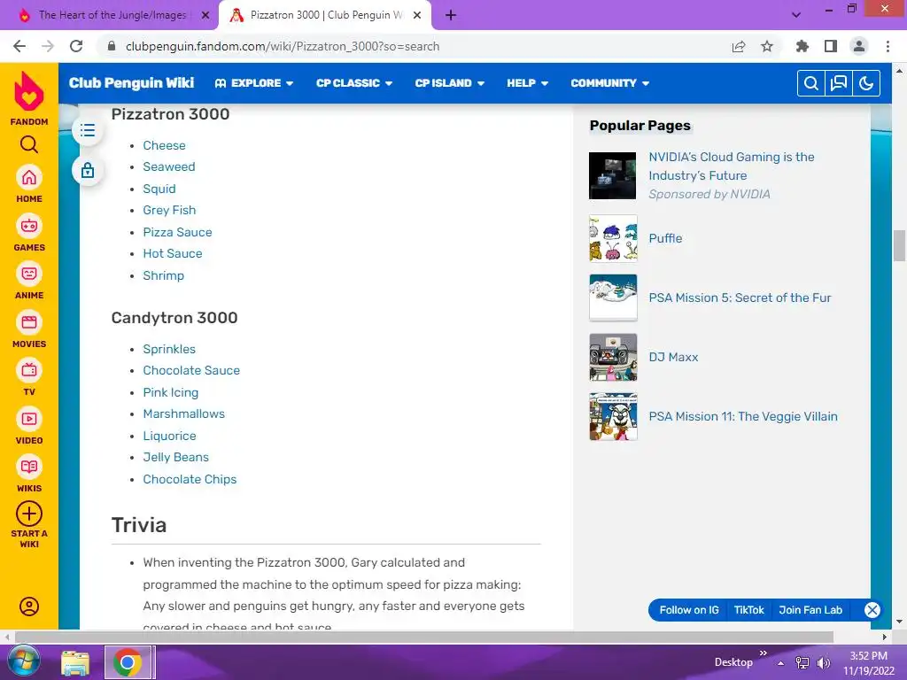Click Join Fan Lab button

[x=810, y=610]
